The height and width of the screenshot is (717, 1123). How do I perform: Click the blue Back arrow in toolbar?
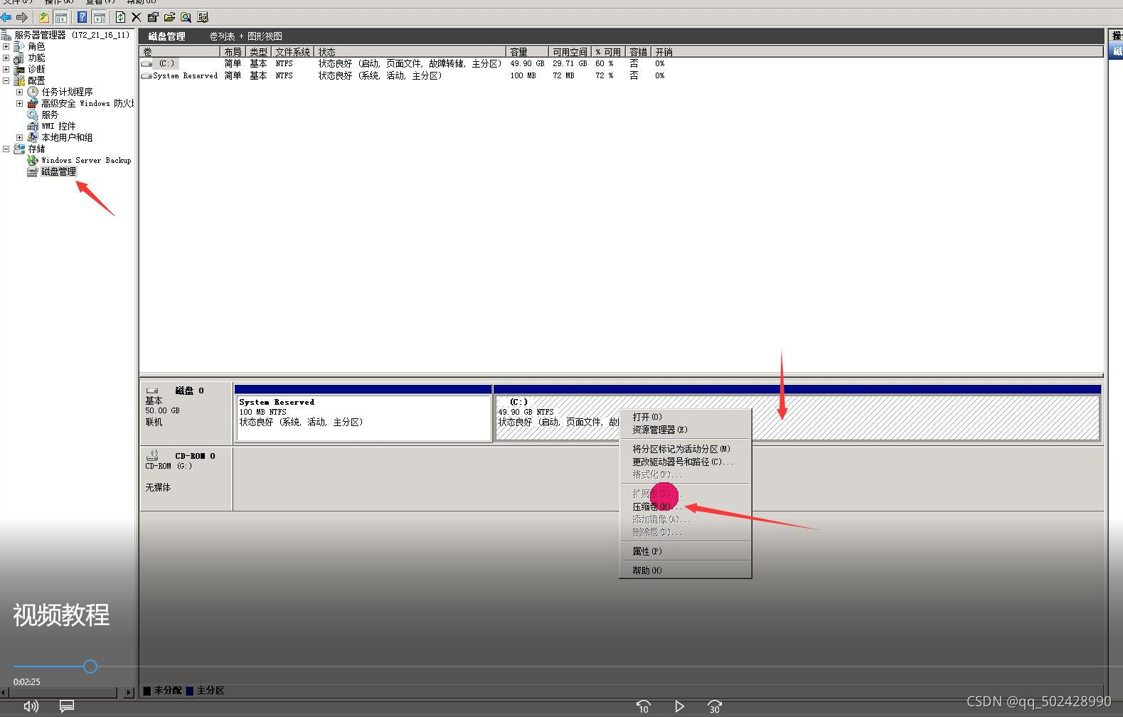[6, 17]
